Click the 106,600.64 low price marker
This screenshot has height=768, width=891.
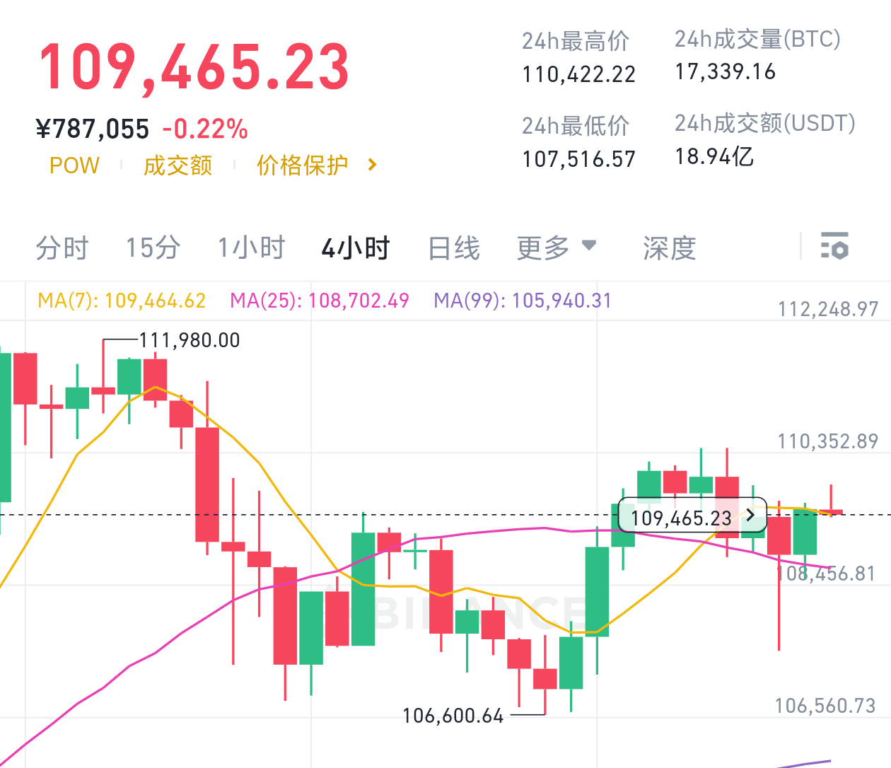pyautogui.click(x=453, y=716)
